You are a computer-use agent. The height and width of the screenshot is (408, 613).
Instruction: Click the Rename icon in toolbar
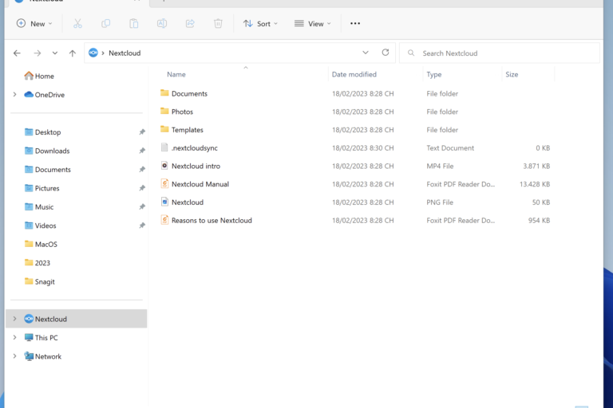coord(162,23)
